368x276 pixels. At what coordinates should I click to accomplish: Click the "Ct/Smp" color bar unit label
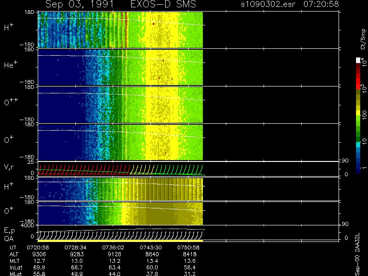coord(363,39)
